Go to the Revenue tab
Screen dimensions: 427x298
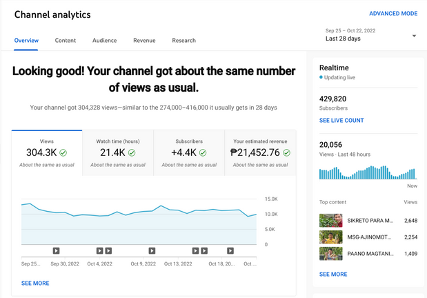pyautogui.click(x=144, y=41)
